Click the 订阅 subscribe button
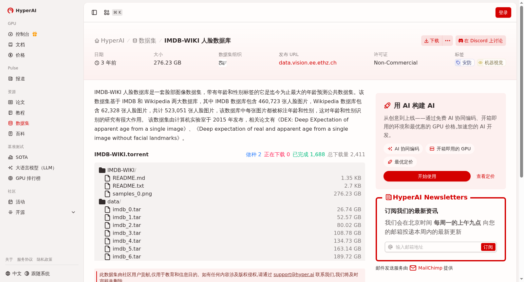Image resolution: width=524 pixels, height=282 pixels. pos(488,247)
